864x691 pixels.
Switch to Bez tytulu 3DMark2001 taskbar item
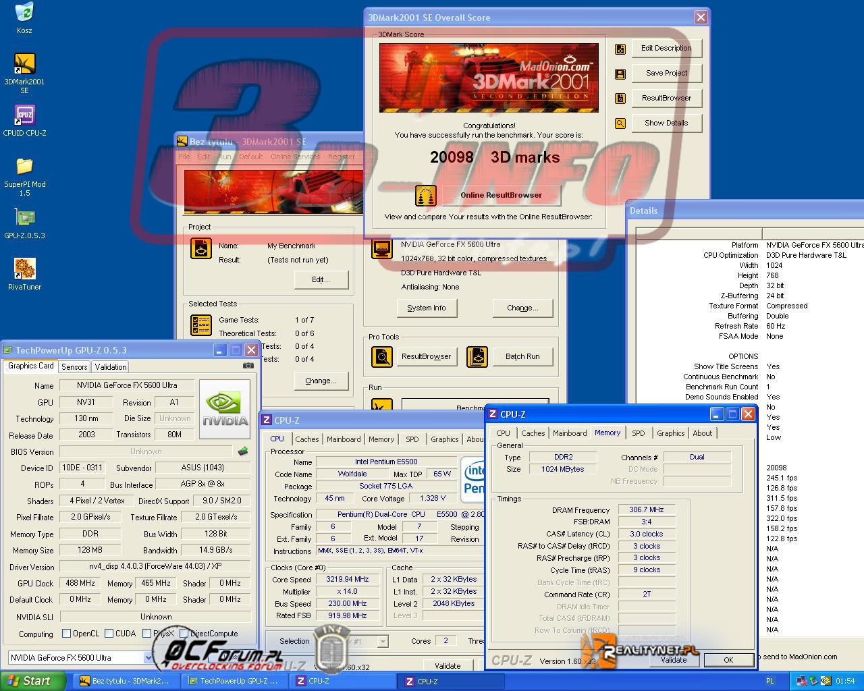(x=126, y=682)
